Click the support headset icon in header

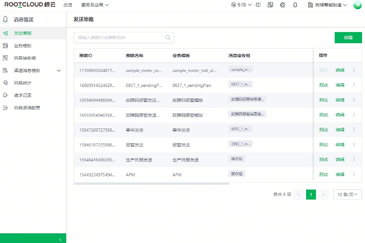(283, 5)
